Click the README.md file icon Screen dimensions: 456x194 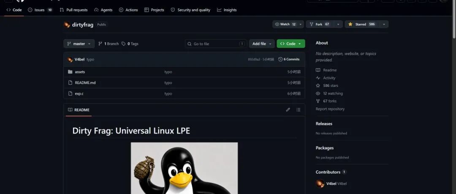(x=70, y=83)
